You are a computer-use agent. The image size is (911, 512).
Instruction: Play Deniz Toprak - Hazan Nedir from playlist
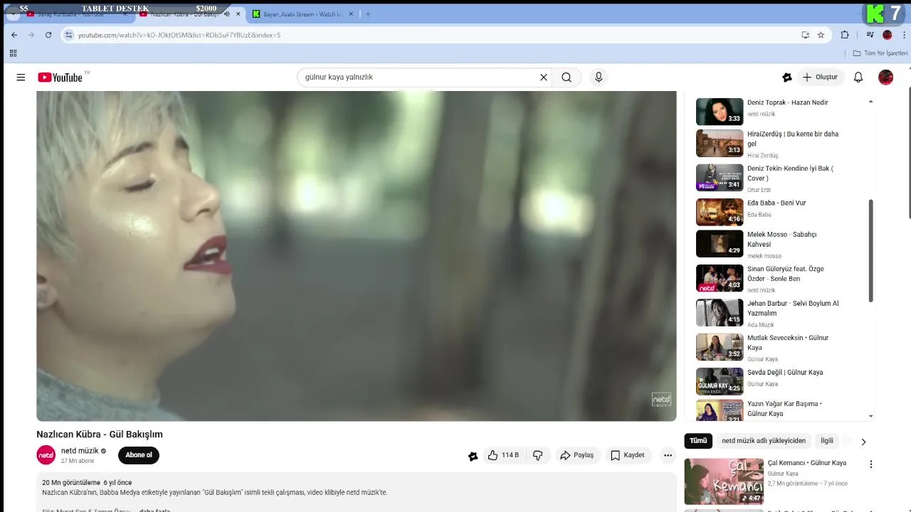pos(776,111)
